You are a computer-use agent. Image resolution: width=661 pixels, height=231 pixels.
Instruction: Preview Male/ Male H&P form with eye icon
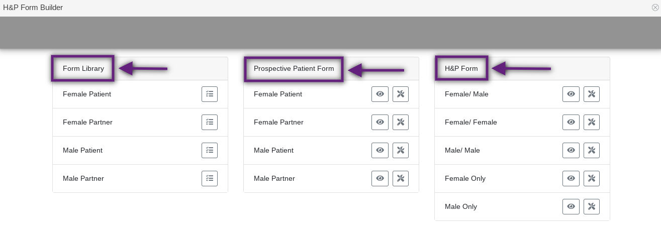tap(571, 150)
